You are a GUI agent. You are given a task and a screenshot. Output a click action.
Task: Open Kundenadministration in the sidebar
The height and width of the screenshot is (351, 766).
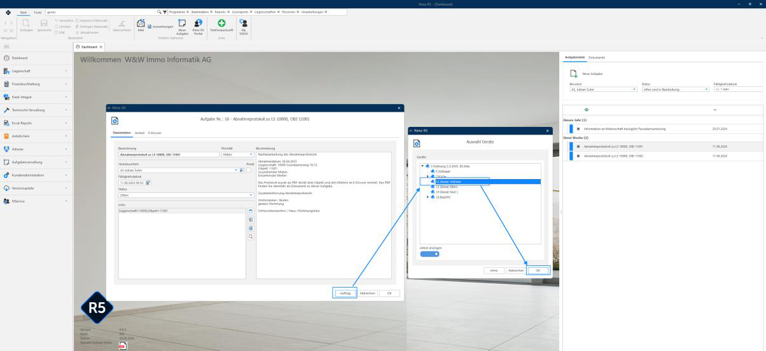[36, 175]
